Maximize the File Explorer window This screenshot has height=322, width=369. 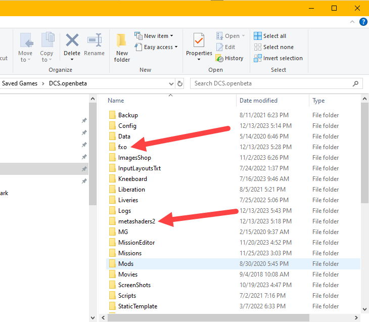coord(334,8)
